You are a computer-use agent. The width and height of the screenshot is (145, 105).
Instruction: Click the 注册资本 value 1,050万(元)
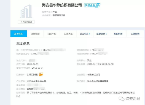(x=33, y=75)
